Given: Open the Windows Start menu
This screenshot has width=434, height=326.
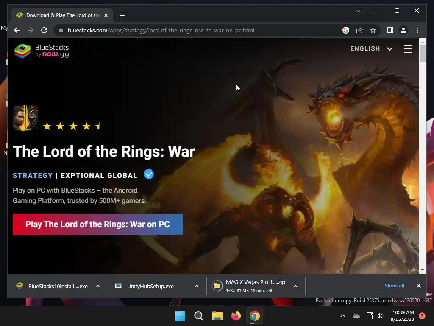Looking at the screenshot, I should pyautogui.click(x=180, y=316).
